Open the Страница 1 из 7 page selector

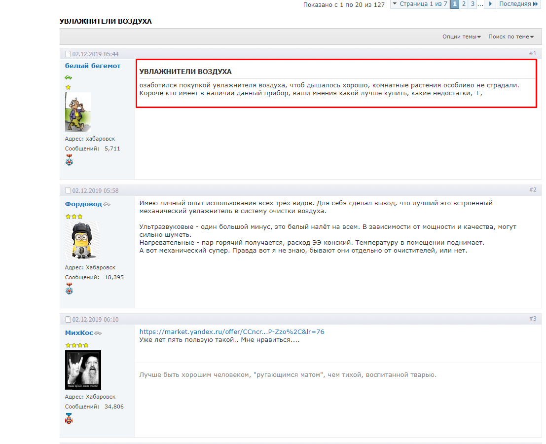420,4
